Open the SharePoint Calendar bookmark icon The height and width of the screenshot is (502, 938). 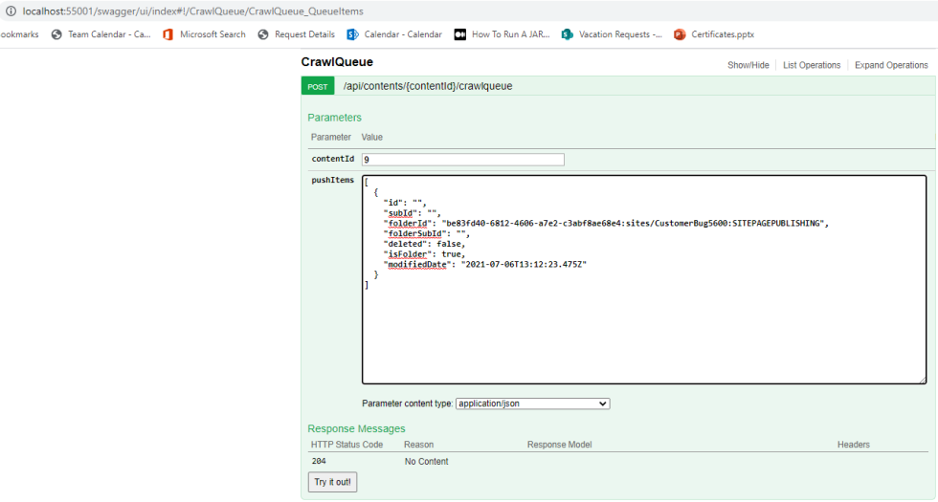click(353, 34)
